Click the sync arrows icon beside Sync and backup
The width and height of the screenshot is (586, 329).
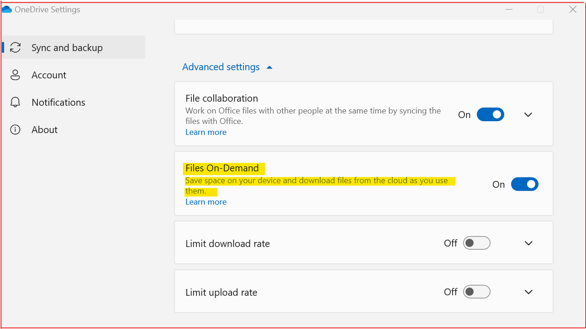[15, 47]
